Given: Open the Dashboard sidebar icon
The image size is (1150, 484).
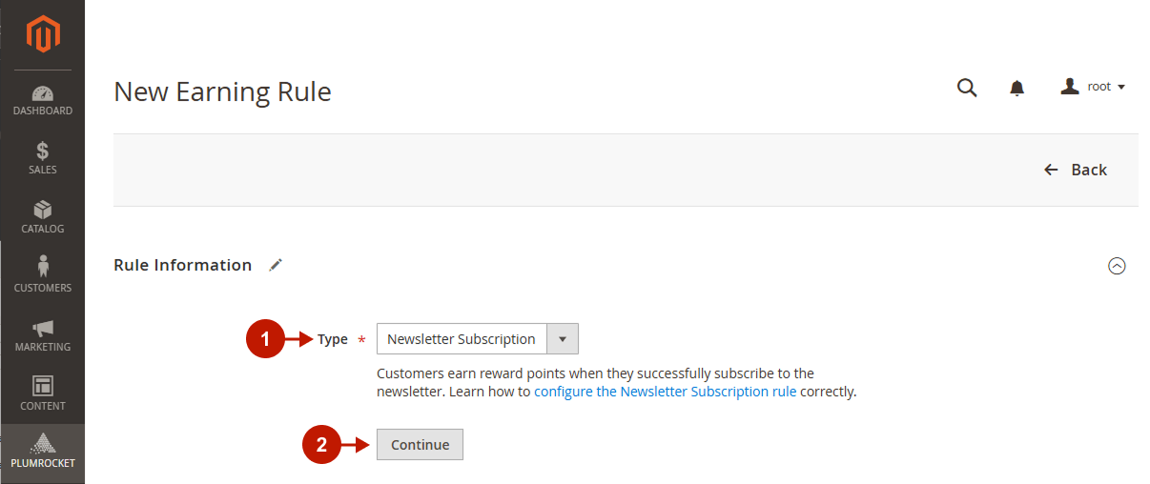Looking at the screenshot, I should click(x=43, y=93).
